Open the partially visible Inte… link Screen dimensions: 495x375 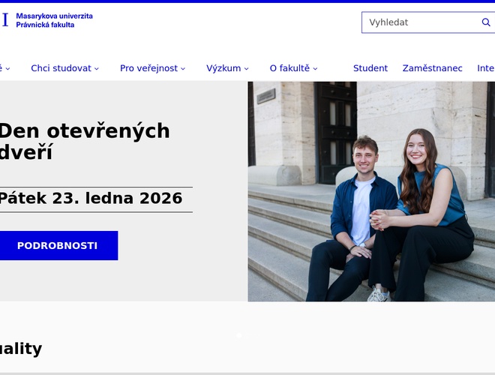[485, 68]
